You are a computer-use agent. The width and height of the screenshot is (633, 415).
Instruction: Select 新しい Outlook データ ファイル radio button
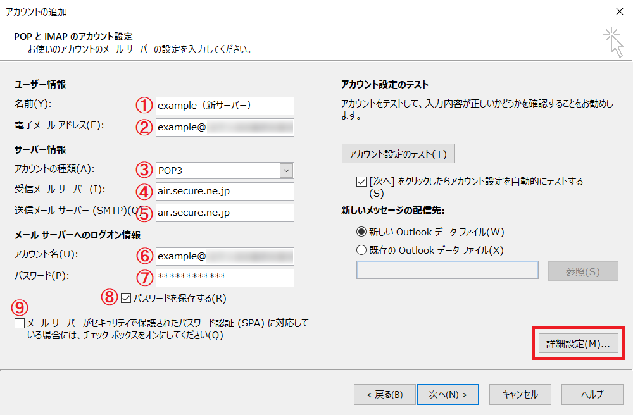tap(361, 232)
